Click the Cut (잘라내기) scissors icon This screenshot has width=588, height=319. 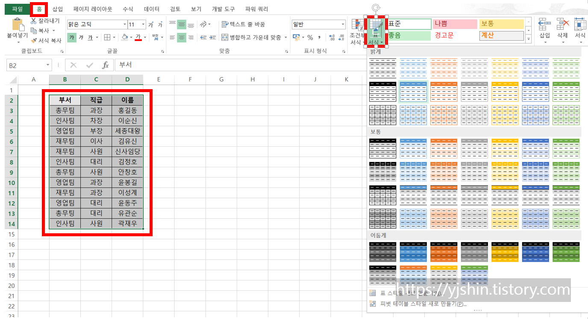tap(34, 20)
